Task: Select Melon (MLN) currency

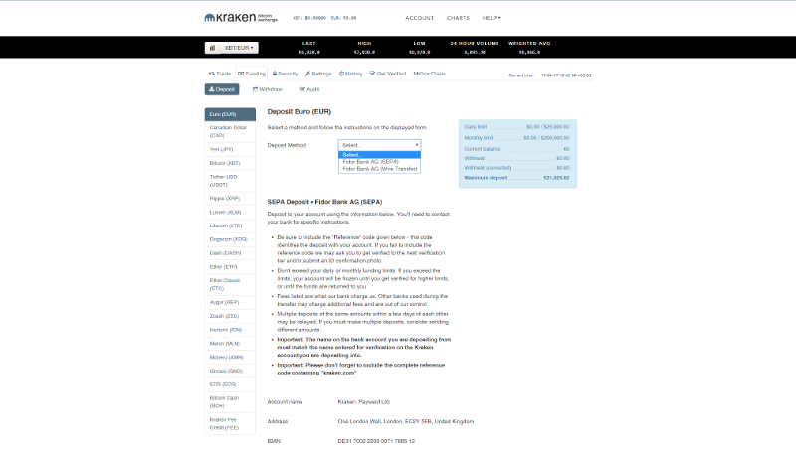Action: (230, 343)
